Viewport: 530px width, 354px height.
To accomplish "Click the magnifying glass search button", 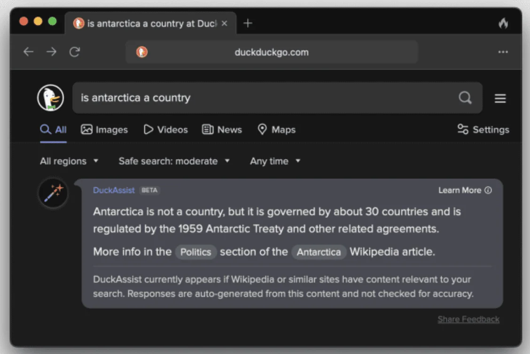I will 465,98.
